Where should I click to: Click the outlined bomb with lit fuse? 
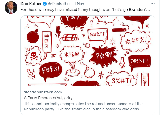89,71
